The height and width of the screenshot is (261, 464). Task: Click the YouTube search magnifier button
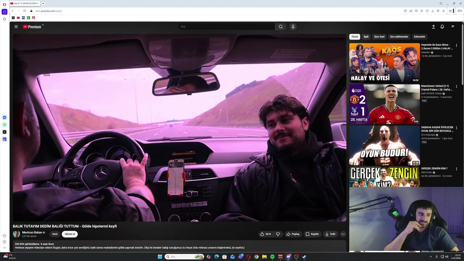(281, 26)
